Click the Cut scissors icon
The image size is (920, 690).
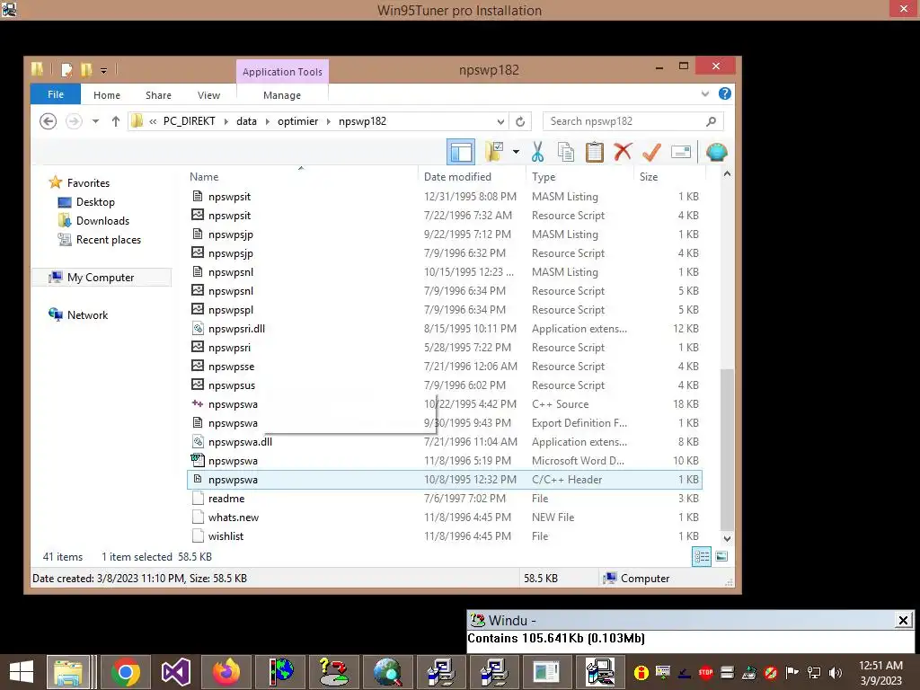[x=537, y=152]
